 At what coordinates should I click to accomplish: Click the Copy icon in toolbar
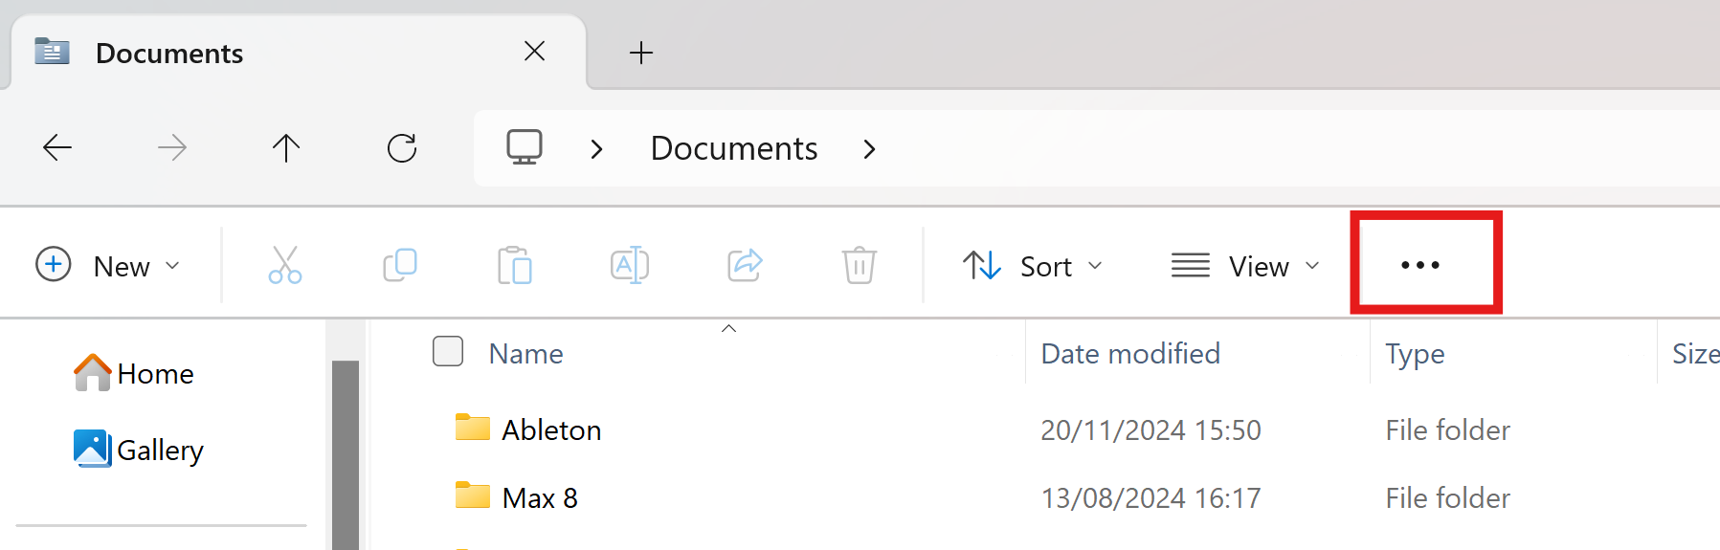pyautogui.click(x=400, y=265)
